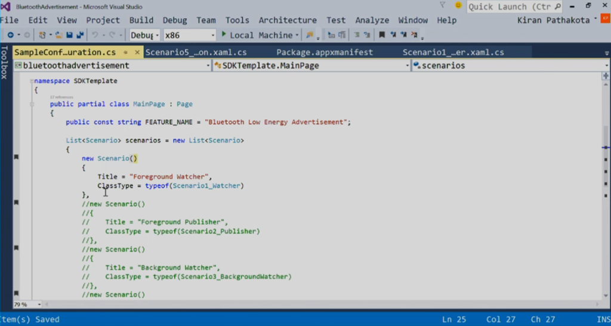Save the current file with the single disk icon
611x326 pixels.
point(69,35)
